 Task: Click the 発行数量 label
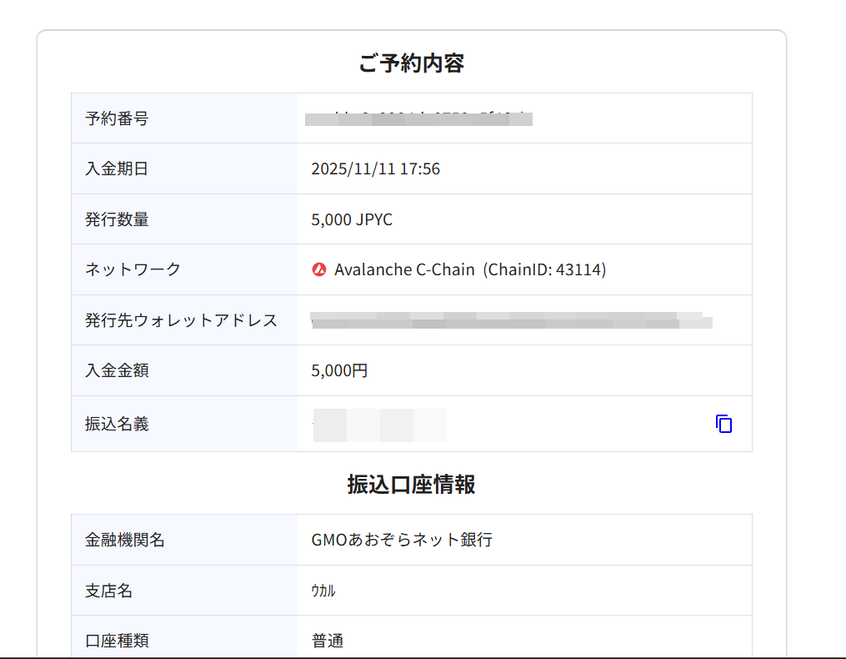click(x=117, y=219)
